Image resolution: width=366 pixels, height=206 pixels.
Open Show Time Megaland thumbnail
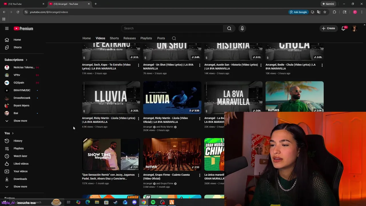[111, 154]
